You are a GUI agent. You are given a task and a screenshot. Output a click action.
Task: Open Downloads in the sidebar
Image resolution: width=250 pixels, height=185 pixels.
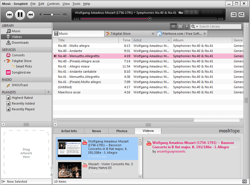(26, 43)
